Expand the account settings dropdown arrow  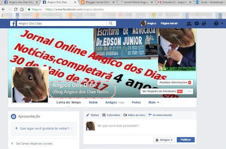[x=222, y=23]
